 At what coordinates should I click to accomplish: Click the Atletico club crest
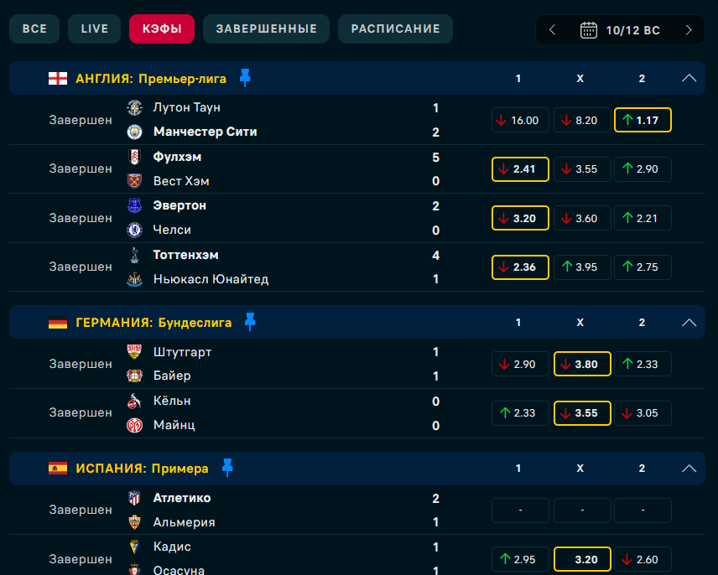coord(134,498)
